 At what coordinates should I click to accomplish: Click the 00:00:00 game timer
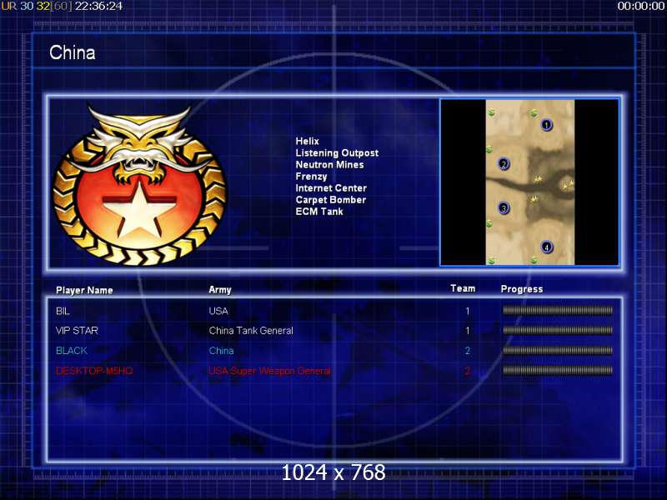pyautogui.click(x=641, y=7)
